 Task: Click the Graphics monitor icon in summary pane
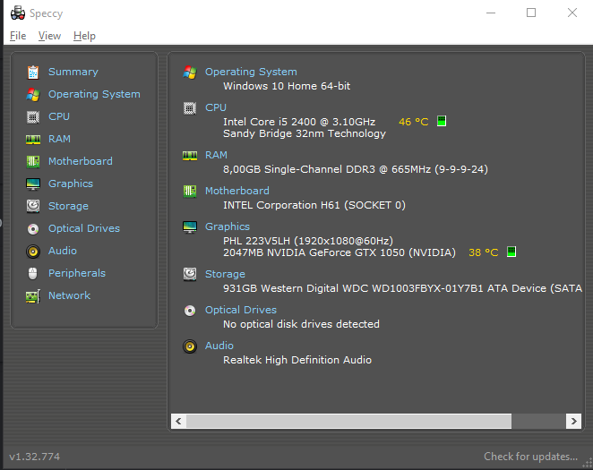(190, 227)
